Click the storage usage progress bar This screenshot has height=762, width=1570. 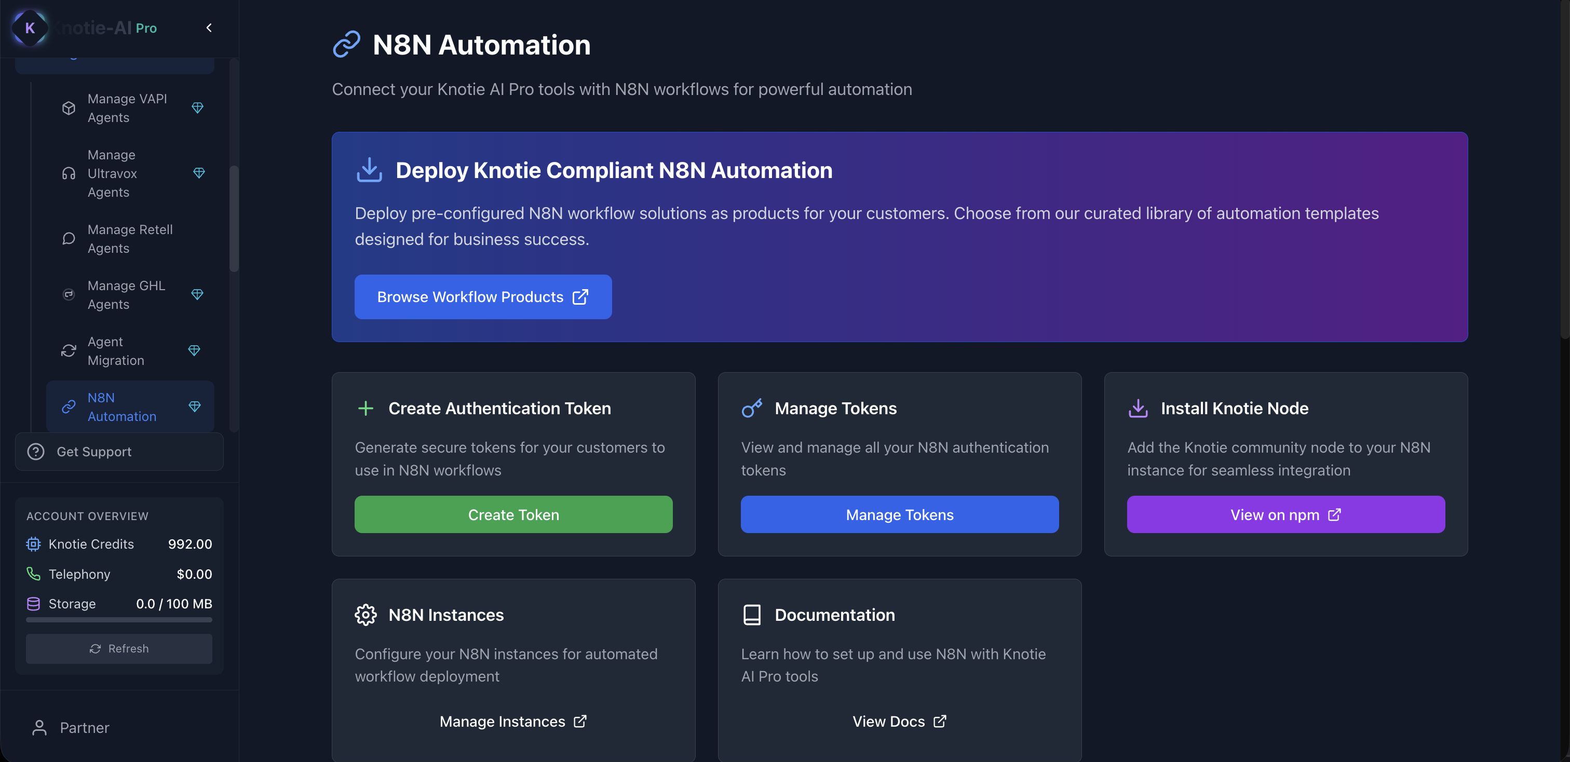pyautogui.click(x=119, y=620)
